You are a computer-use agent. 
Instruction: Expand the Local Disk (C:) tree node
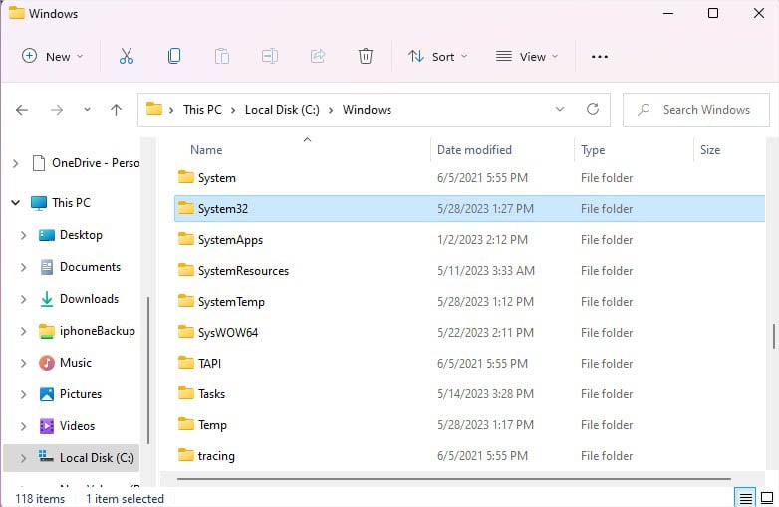(x=23, y=458)
